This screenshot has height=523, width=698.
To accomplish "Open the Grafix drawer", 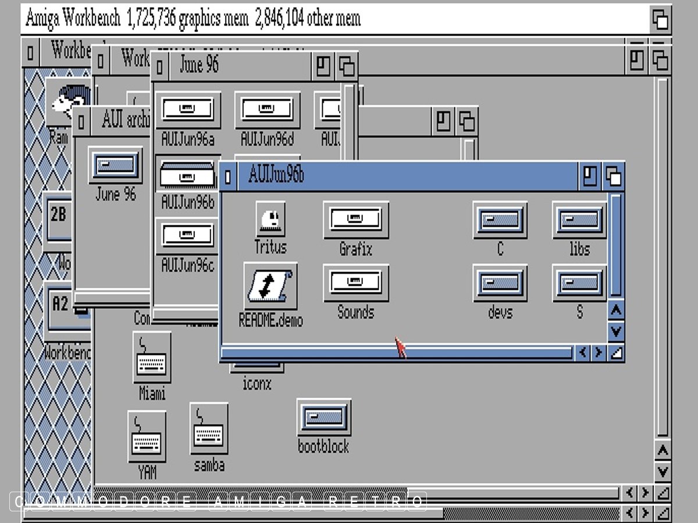I will [355, 220].
